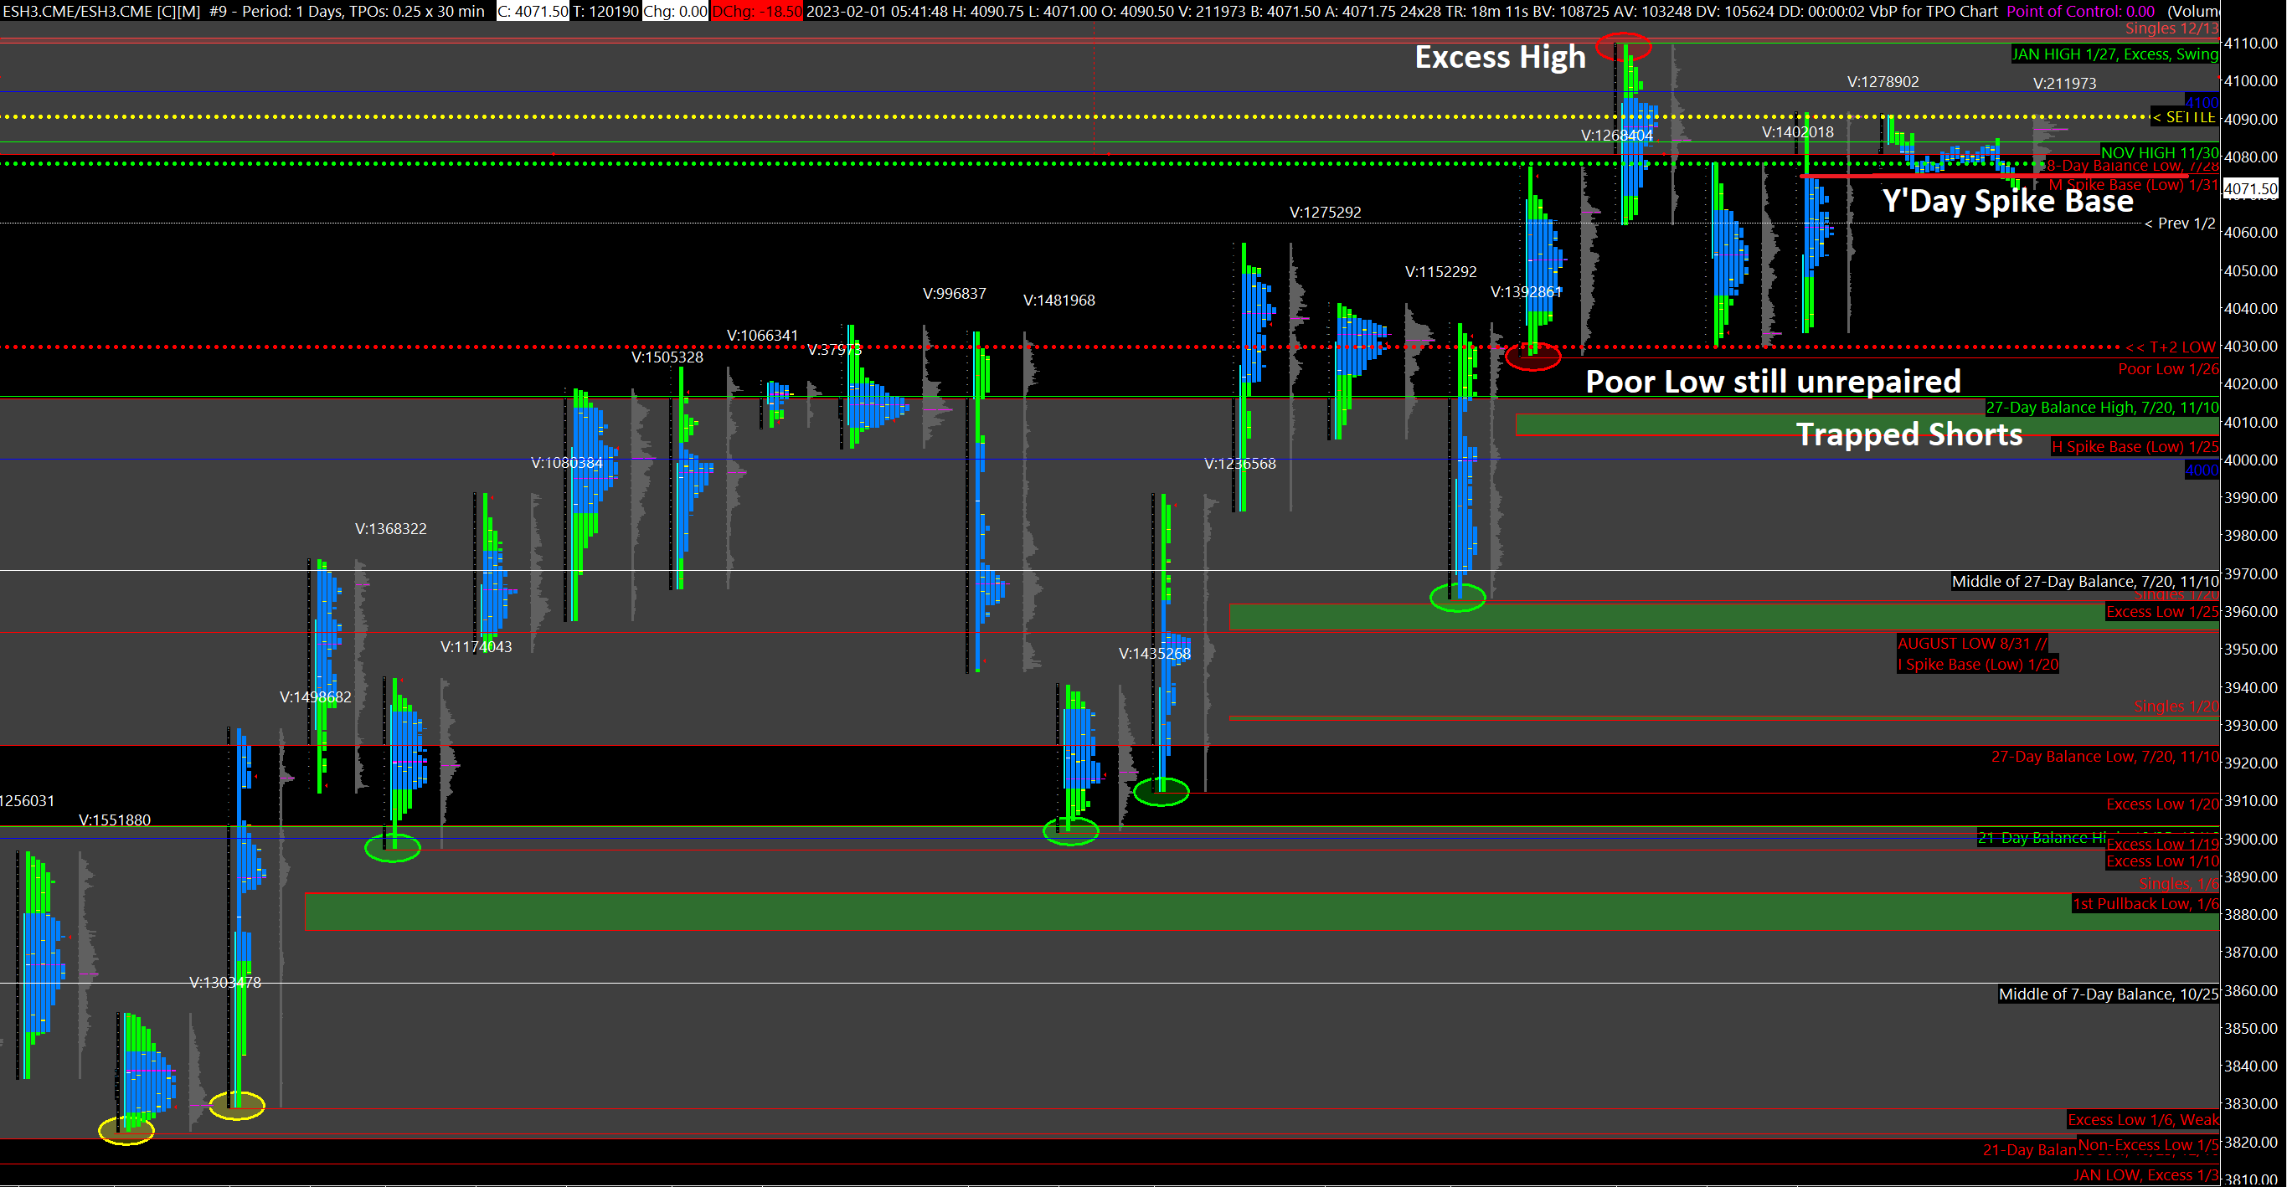Select the 'JAN HIGH 1/27, Excess, Swing' label
The height and width of the screenshot is (1187, 2287).
click(x=2114, y=54)
